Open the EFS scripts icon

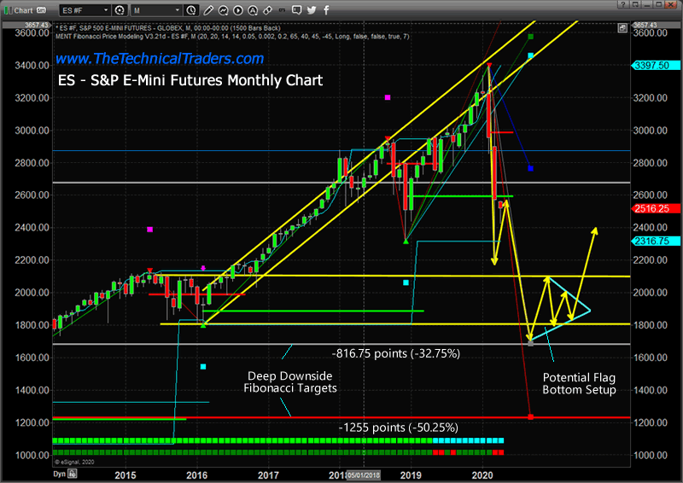tap(283, 10)
